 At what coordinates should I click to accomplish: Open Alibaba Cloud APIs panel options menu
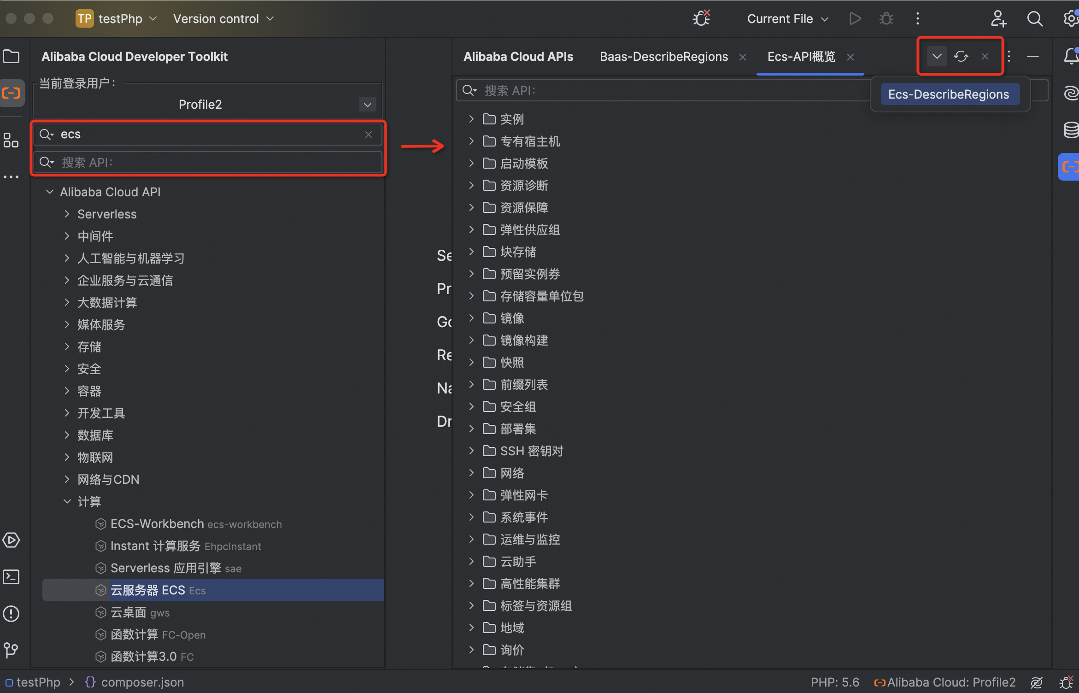[x=1009, y=57]
